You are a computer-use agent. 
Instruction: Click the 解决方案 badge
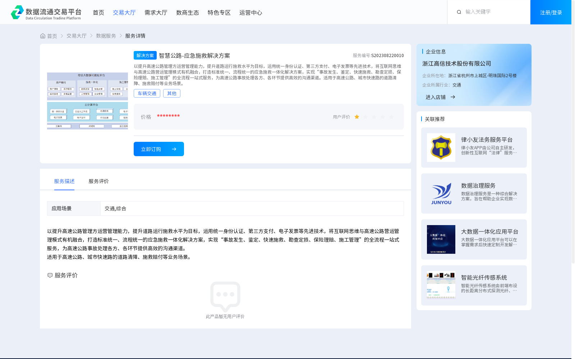coord(145,55)
